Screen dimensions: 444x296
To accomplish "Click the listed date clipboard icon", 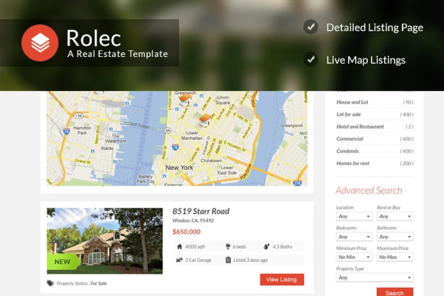I will click(x=228, y=260).
